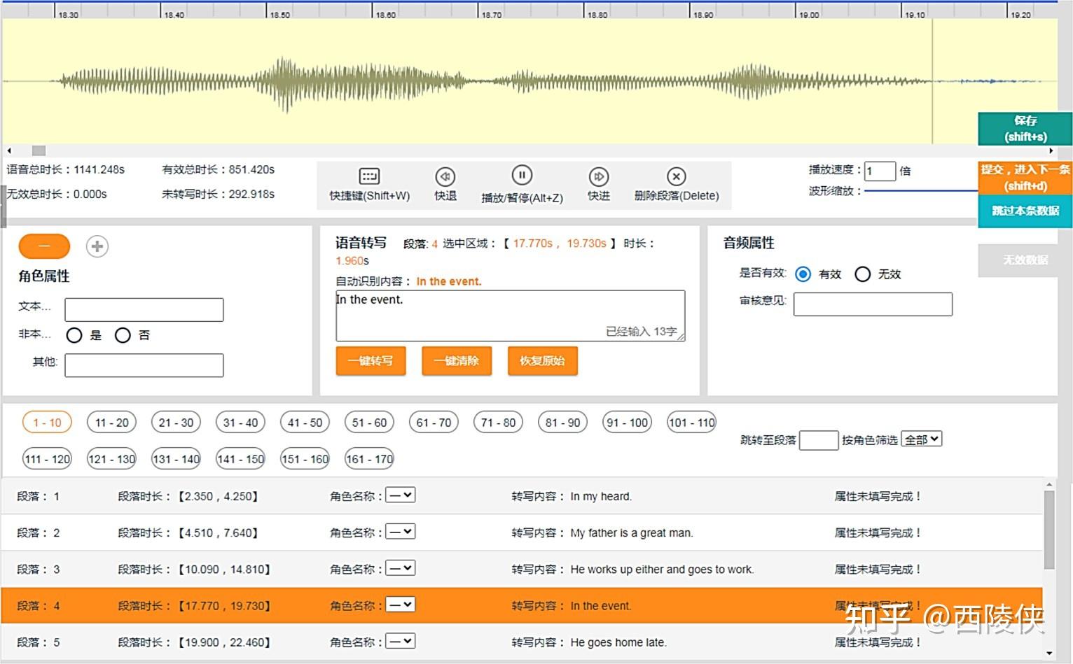Select the 51 - 60 page pill
This screenshot has width=1073, height=664.
(x=369, y=423)
